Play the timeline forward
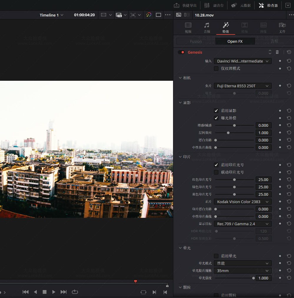The height and width of the screenshot is (298, 294). [54, 292]
